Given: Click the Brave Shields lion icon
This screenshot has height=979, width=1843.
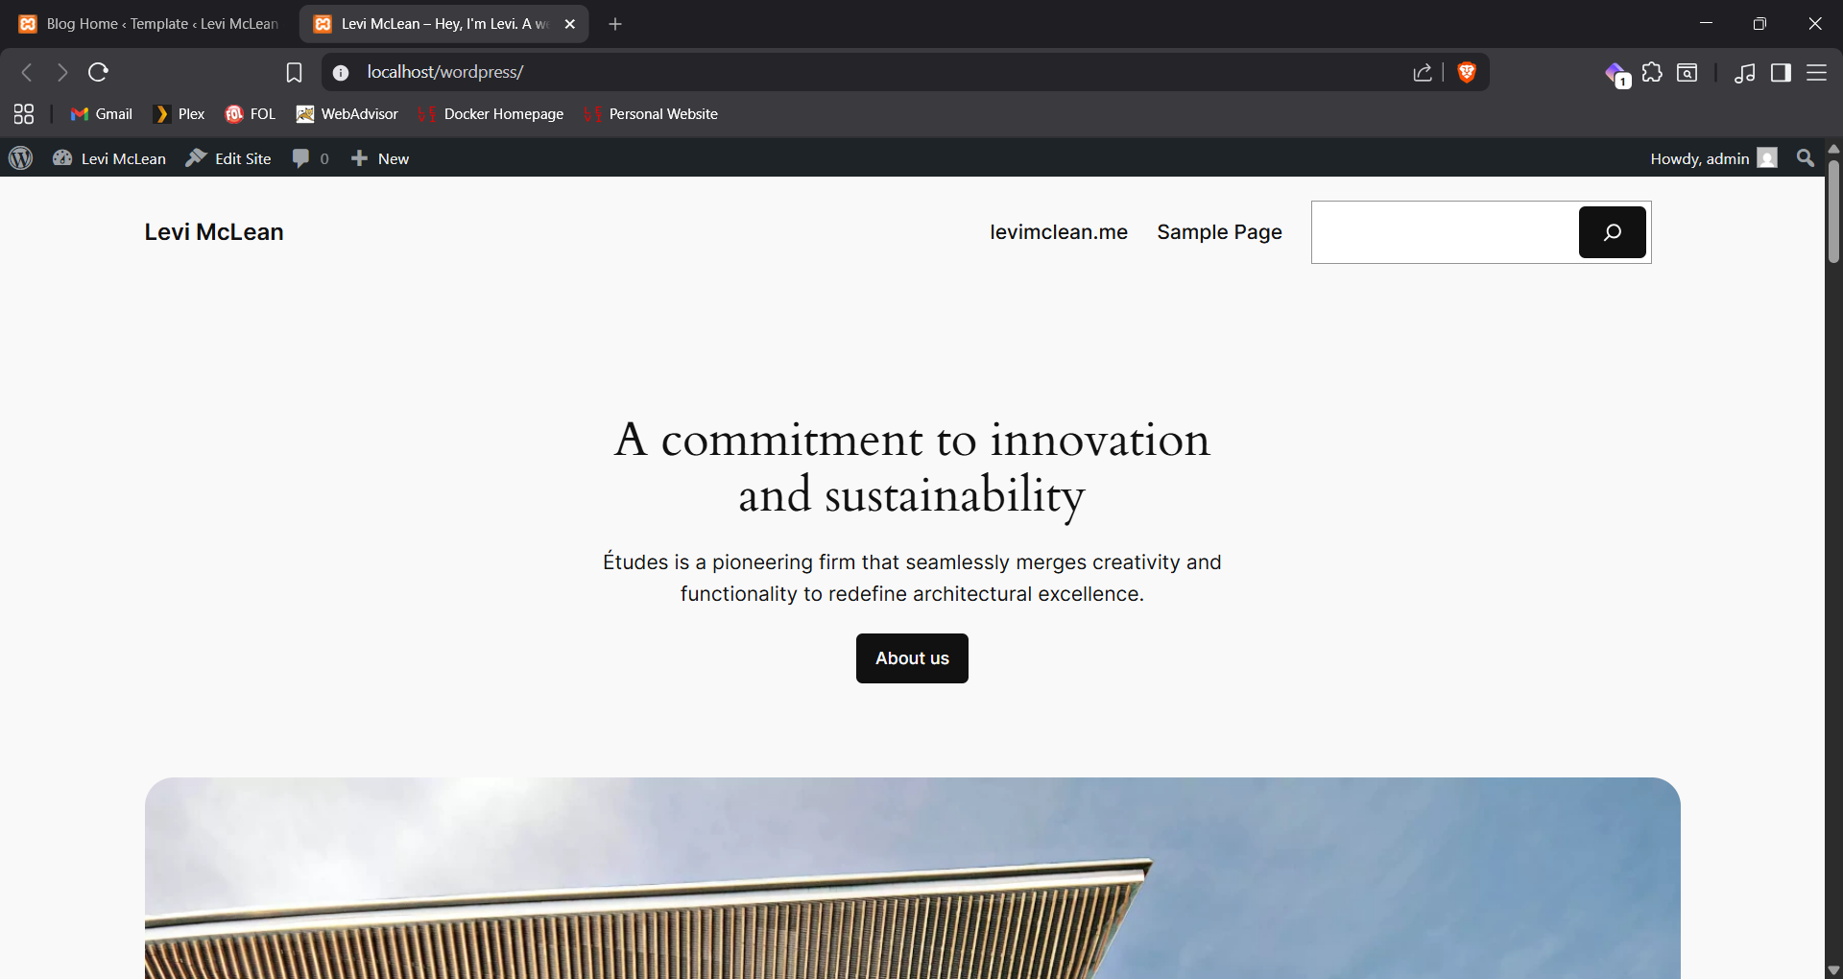Looking at the screenshot, I should click(1466, 72).
